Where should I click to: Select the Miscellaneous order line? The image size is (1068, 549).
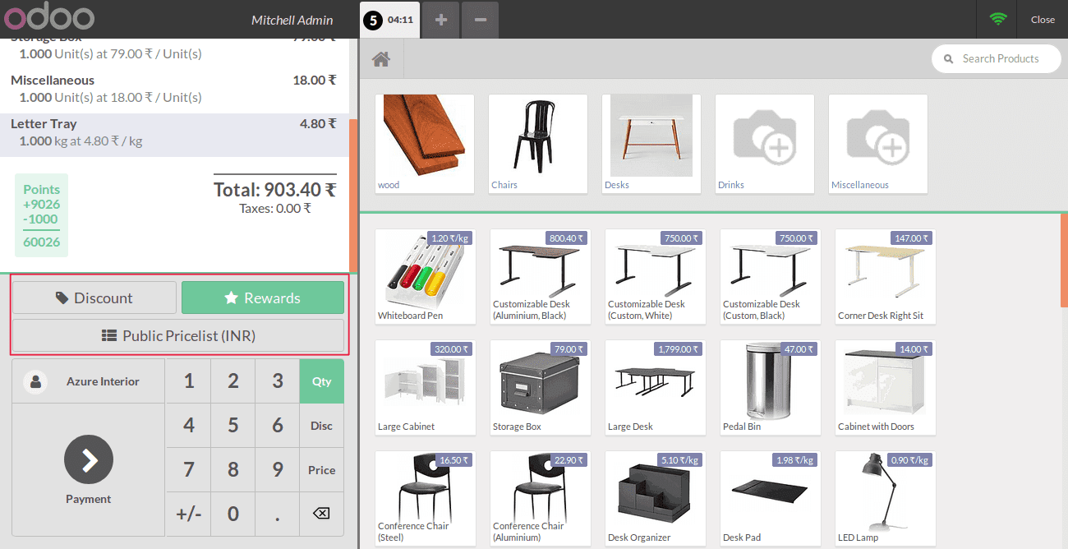point(173,91)
